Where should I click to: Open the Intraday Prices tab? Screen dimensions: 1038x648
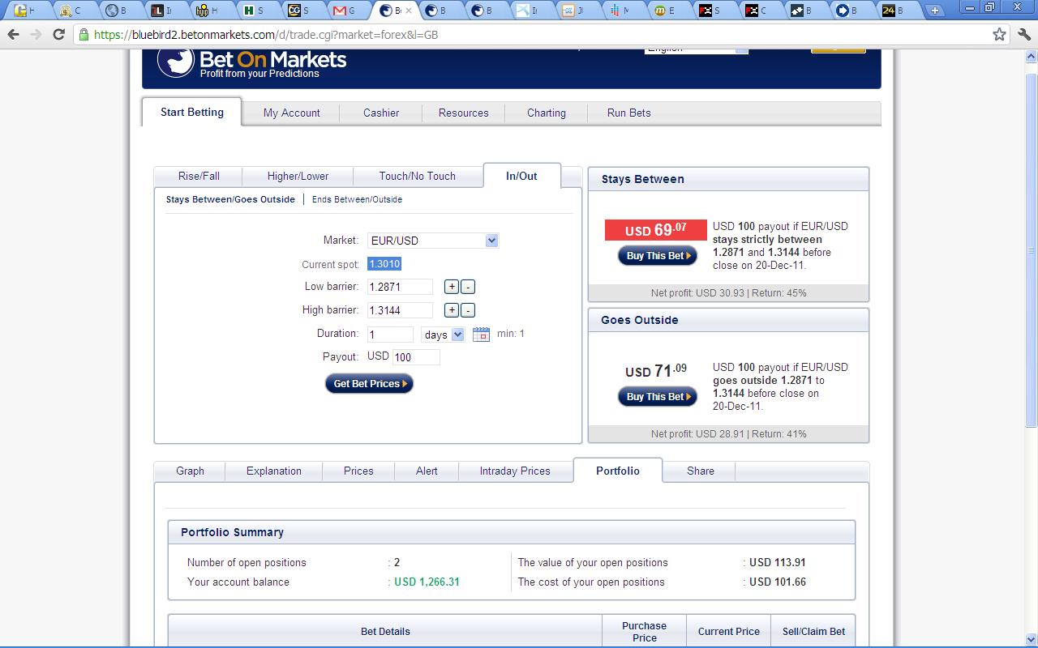[x=515, y=471]
